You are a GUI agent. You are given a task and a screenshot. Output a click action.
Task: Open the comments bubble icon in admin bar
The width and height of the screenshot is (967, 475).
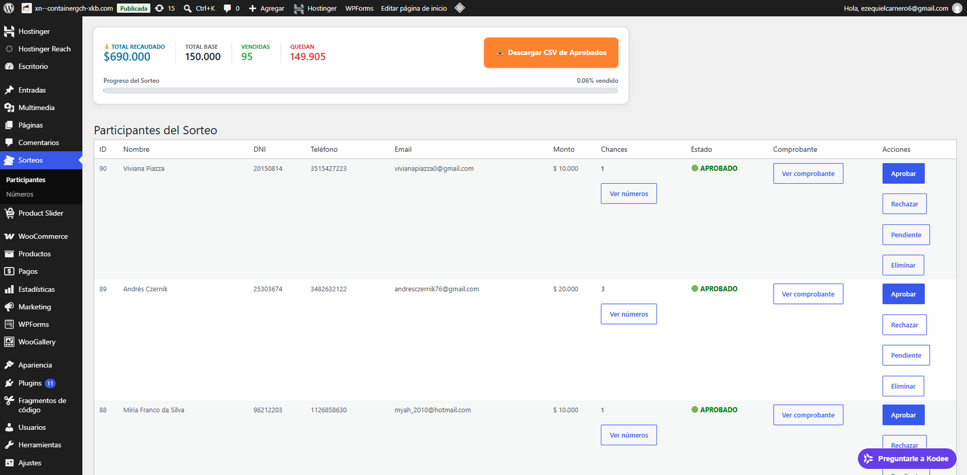(x=227, y=8)
